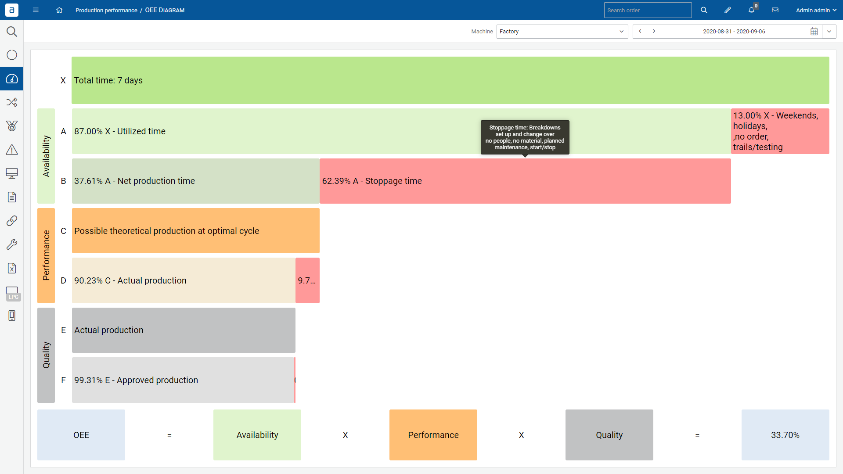Viewport: 843px width, 474px height.
Task: Expand the Machine Factory dropdown
Action: [562, 32]
